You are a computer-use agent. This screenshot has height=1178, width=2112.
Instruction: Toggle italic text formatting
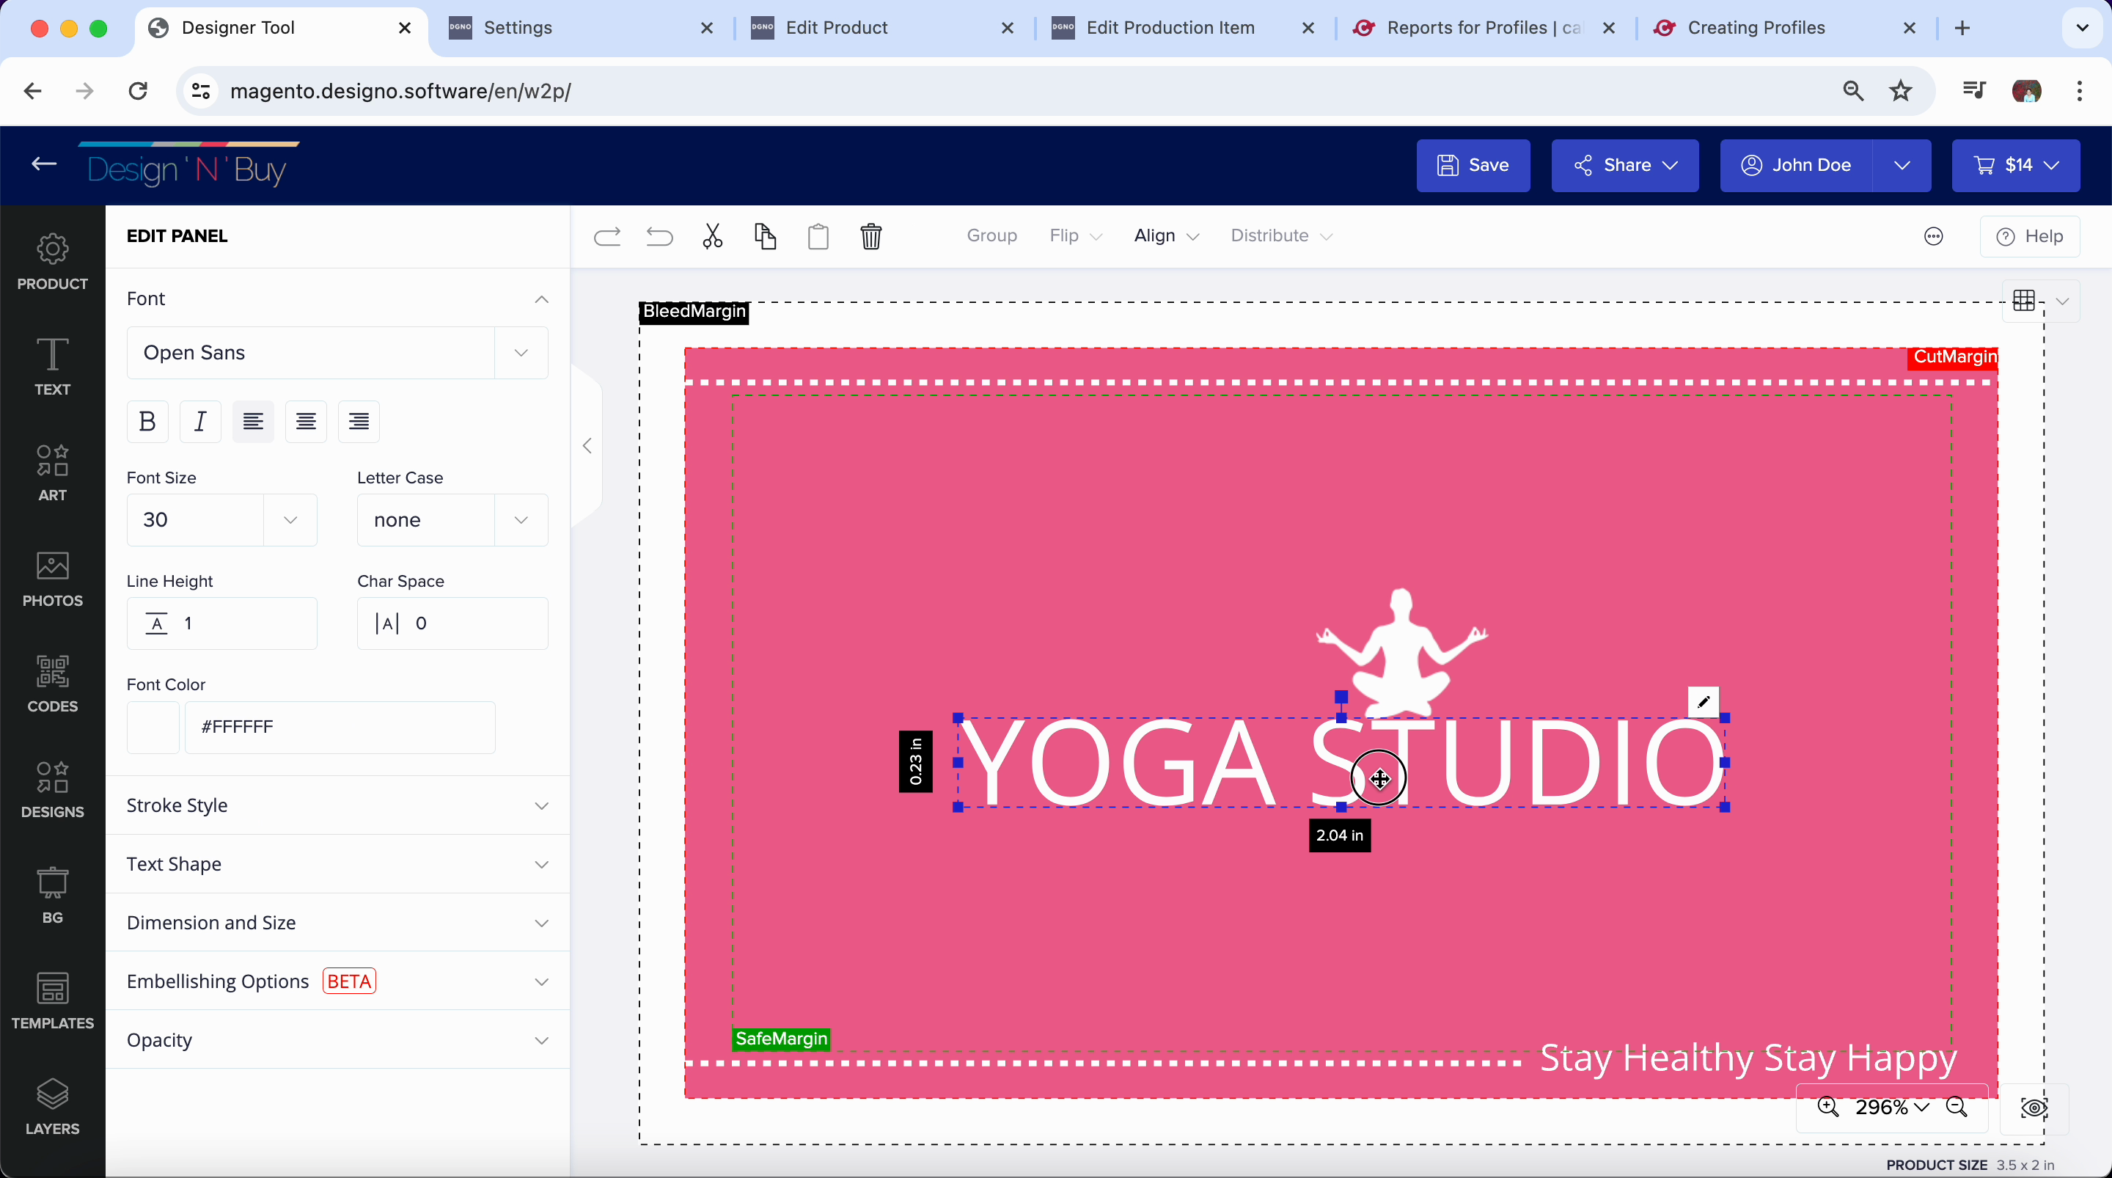click(x=200, y=422)
